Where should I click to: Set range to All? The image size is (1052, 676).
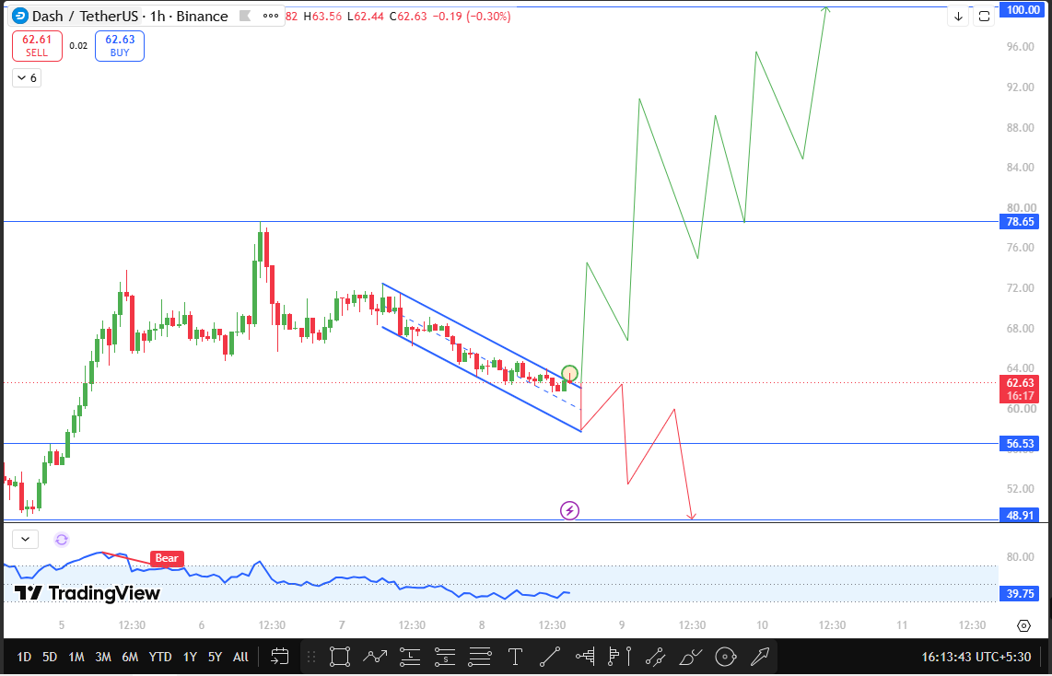point(240,658)
